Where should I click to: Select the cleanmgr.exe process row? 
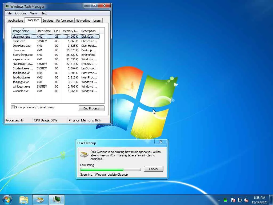pos(55,37)
